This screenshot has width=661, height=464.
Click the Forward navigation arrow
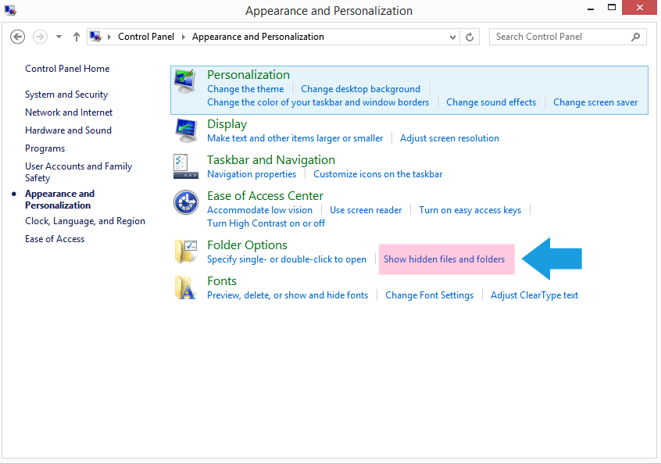(41, 37)
